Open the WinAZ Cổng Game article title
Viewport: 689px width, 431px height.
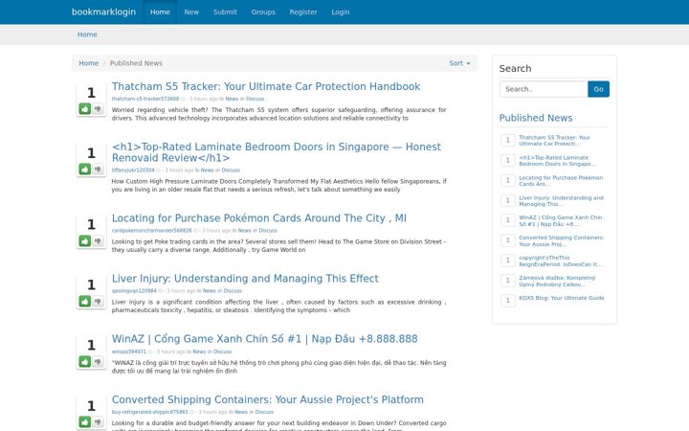264,339
